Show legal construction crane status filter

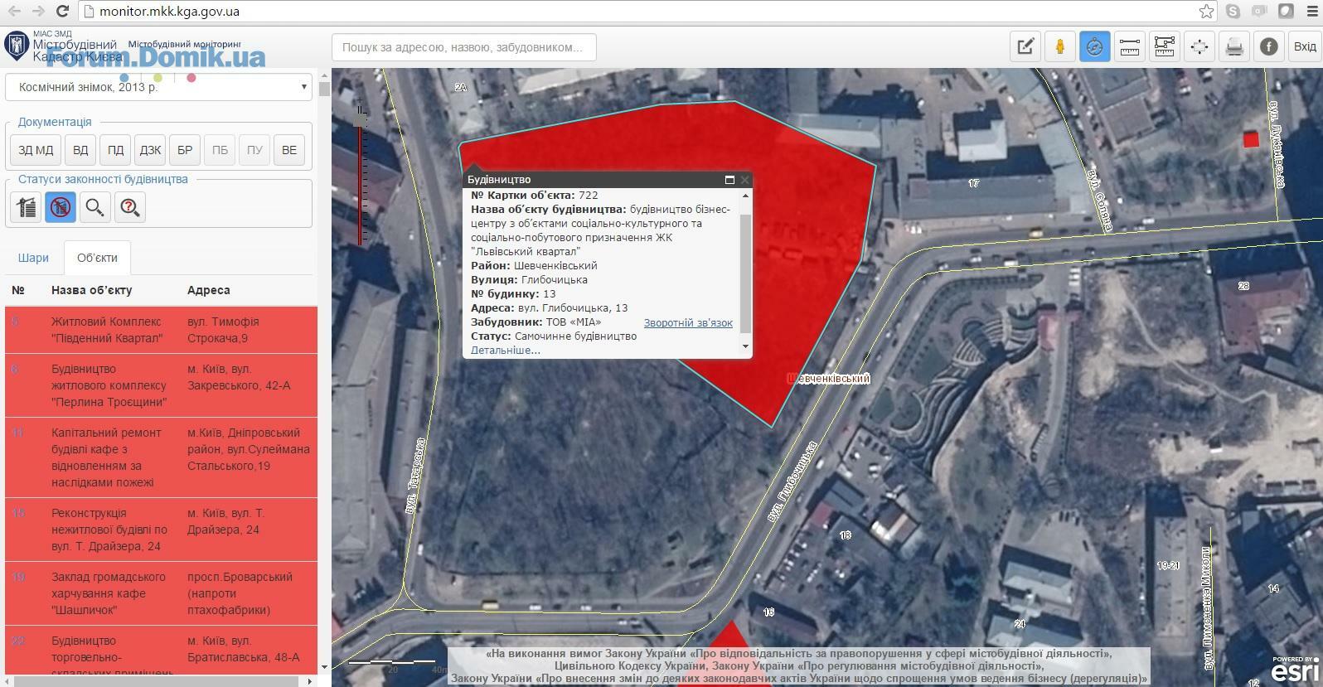pyautogui.click(x=26, y=207)
